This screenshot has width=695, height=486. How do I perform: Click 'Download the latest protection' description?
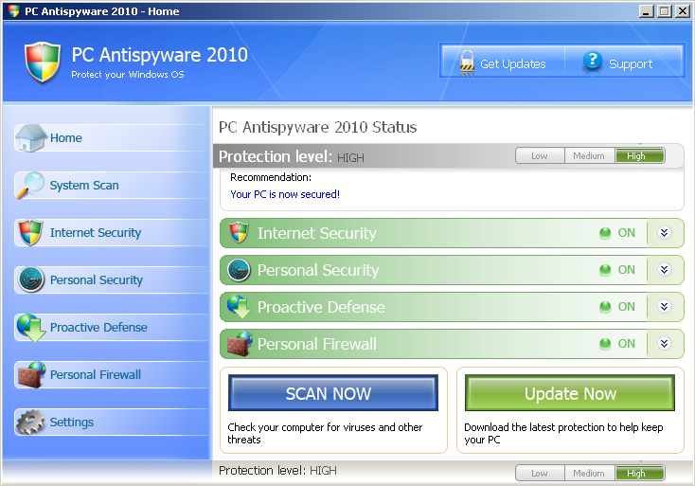click(563, 433)
